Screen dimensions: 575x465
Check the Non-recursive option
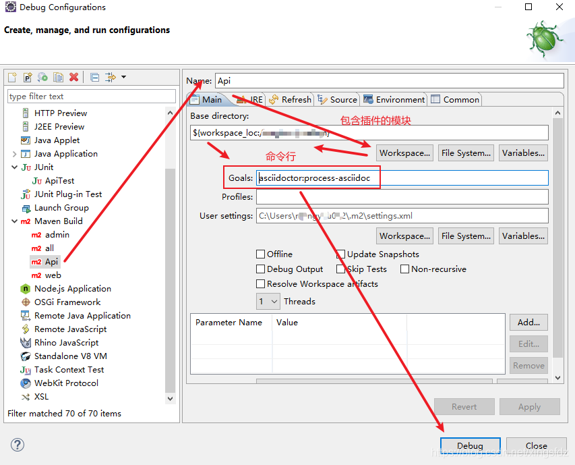[x=404, y=269]
